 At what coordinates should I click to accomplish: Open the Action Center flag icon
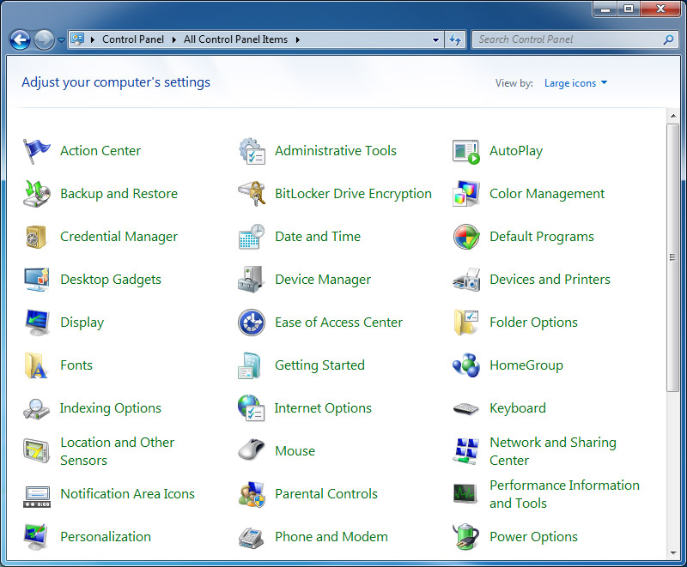click(37, 151)
